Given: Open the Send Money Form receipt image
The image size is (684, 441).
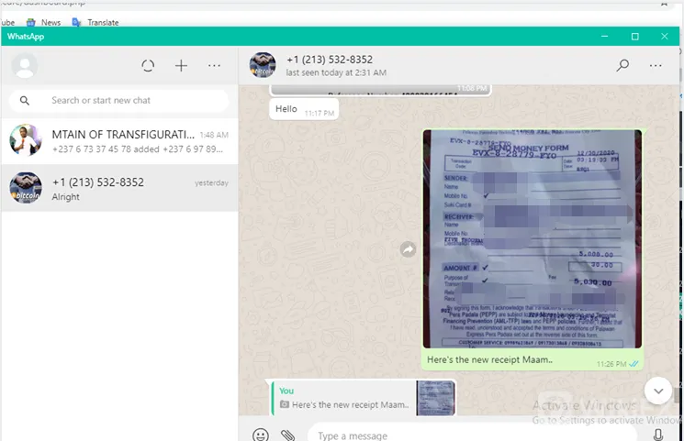Looking at the screenshot, I should 533,238.
